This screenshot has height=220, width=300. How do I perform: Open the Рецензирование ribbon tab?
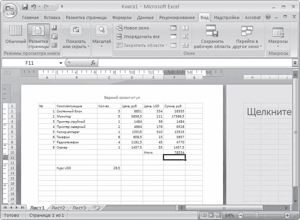[x=177, y=17]
